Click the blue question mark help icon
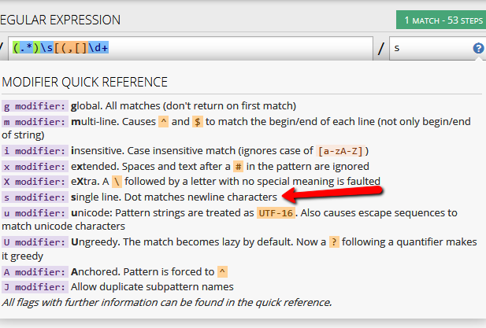This screenshot has height=328, width=486. (x=478, y=48)
